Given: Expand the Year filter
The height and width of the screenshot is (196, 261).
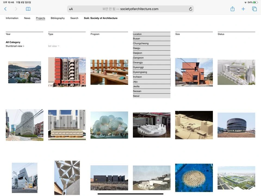Looking at the screenshot, I should tap(24, 34).
